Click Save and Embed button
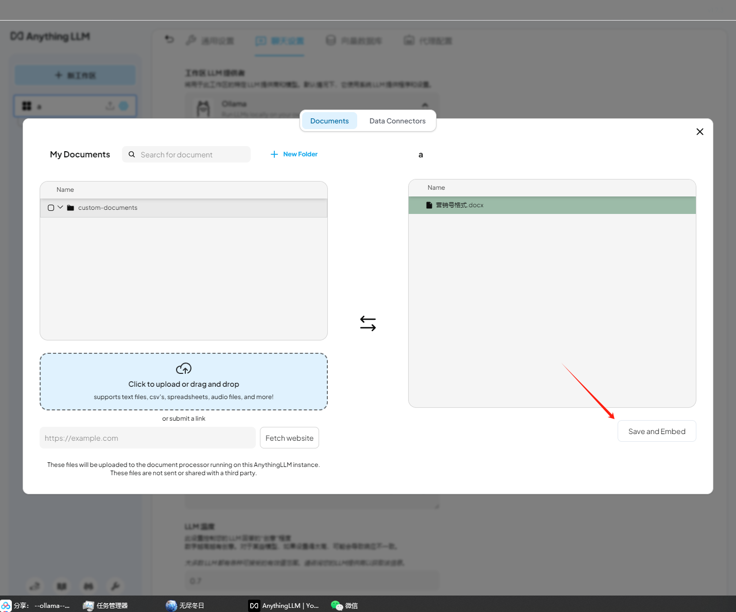The image size is (736, 612). (x=657, y=431)
